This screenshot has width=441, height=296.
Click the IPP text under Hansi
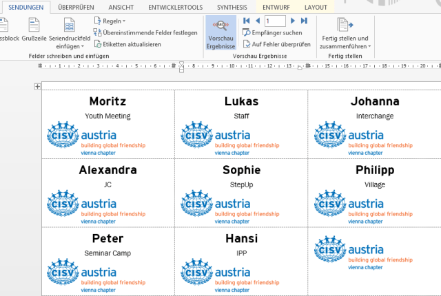coord(242,253)
